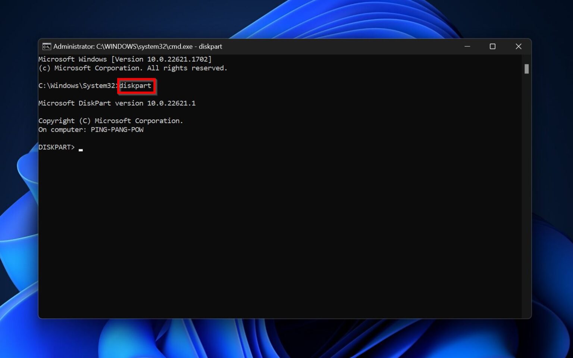The image size is (573, 358).
Task: Click the scrollbar thumb in the console
Action: [526, 69]
